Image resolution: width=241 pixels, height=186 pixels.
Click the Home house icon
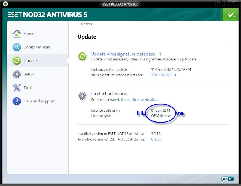tap(17, 34)
